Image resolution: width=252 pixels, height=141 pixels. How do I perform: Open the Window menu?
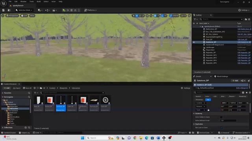click(x=23, y=2)
